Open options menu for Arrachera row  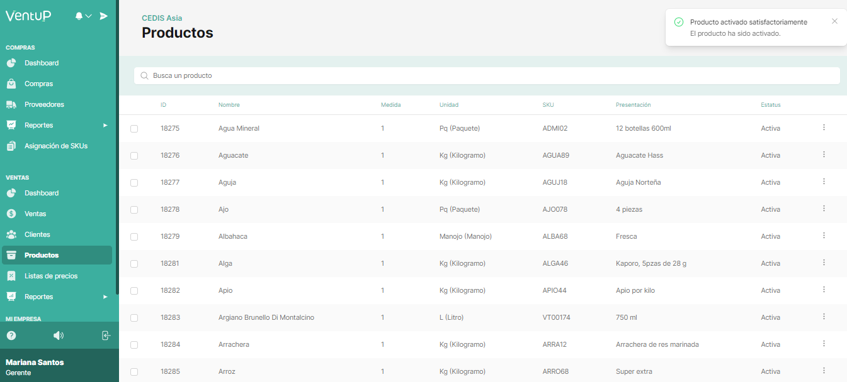pos(824,344)
